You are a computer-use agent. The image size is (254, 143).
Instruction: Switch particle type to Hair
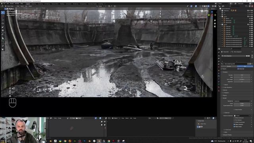pos(245,66)
